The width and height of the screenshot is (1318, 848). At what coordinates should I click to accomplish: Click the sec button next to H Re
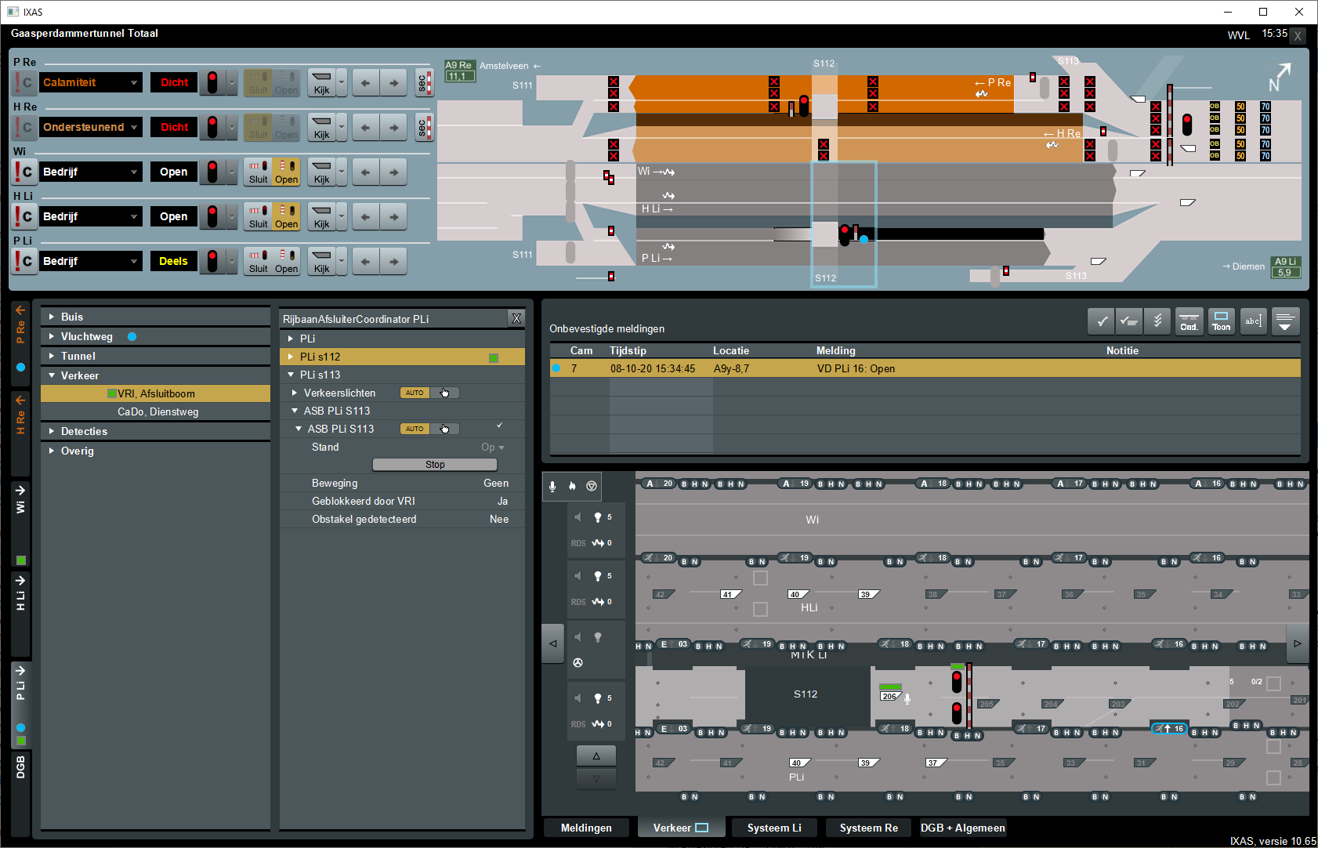click(423, 126)
